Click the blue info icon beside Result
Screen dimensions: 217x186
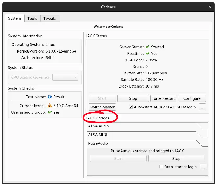[x=50, y=97]
